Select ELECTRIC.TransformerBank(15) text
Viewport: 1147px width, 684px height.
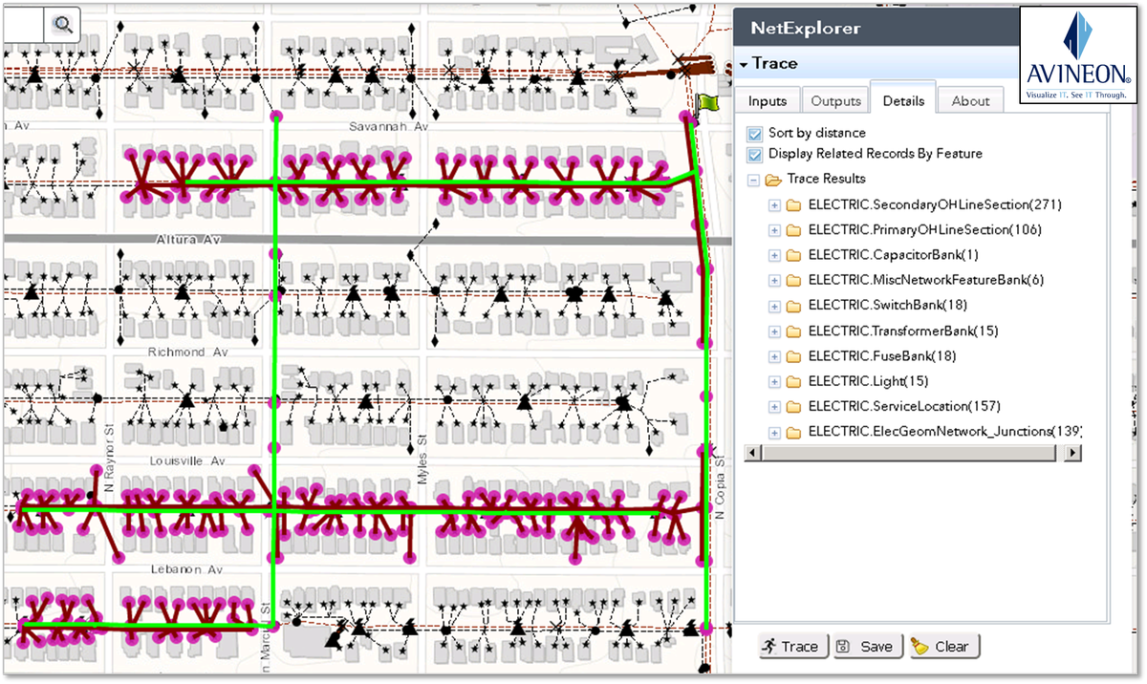point(902,331)
